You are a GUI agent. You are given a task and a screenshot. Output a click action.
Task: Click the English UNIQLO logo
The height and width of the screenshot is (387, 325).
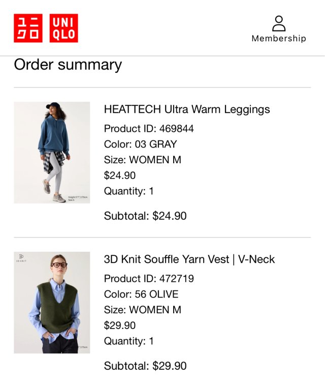[x=63, y=28]
